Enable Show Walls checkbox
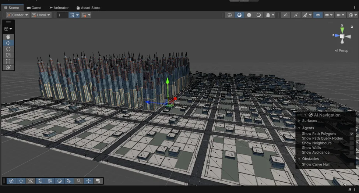The width and height of the screenshot is (359, 193). click(352, 148)
